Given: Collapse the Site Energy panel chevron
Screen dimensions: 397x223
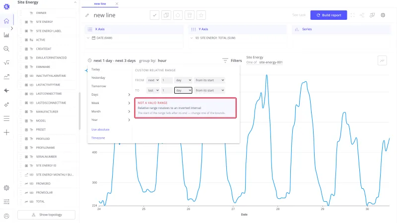Looking at the screenshot, I should (x=75, y=2).
